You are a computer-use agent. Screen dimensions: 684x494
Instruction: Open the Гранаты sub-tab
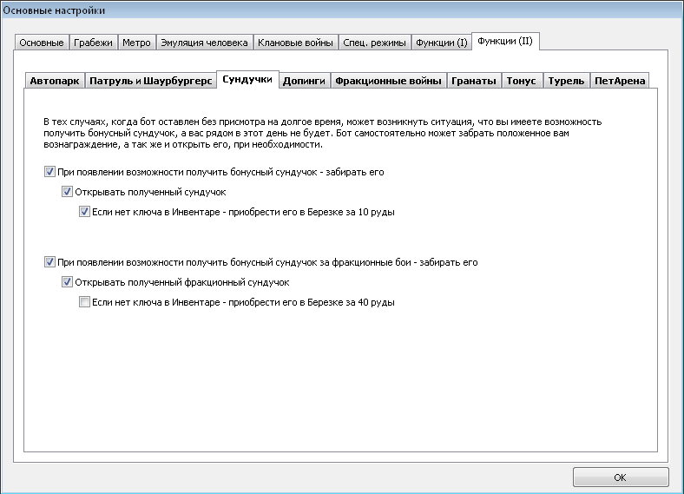point(474,81)
